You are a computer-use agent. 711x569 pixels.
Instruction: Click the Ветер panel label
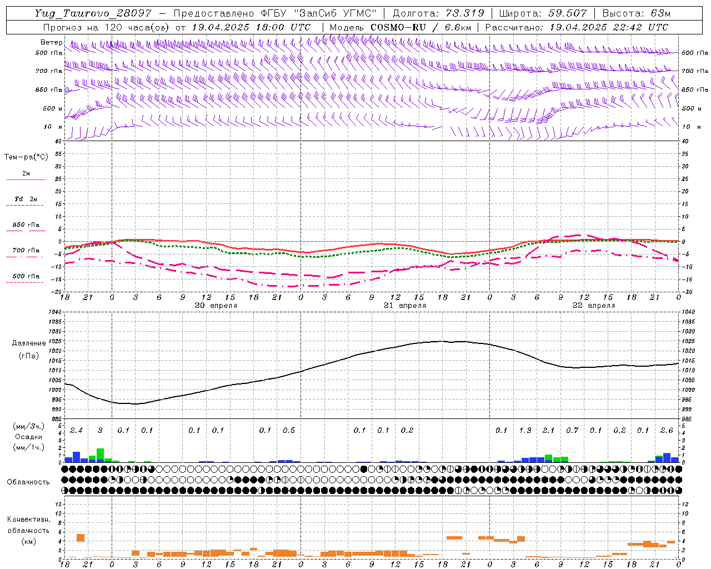51,42
